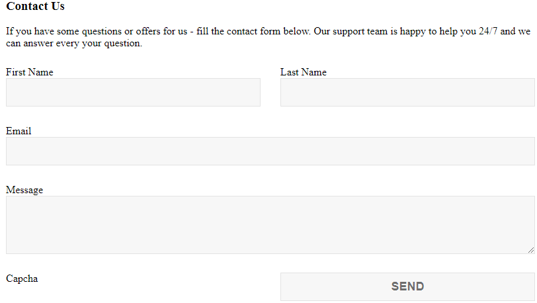Viewport: 537px width, 303px height.
Task: Grab the Message box resize handle
Action: [530, 249]
